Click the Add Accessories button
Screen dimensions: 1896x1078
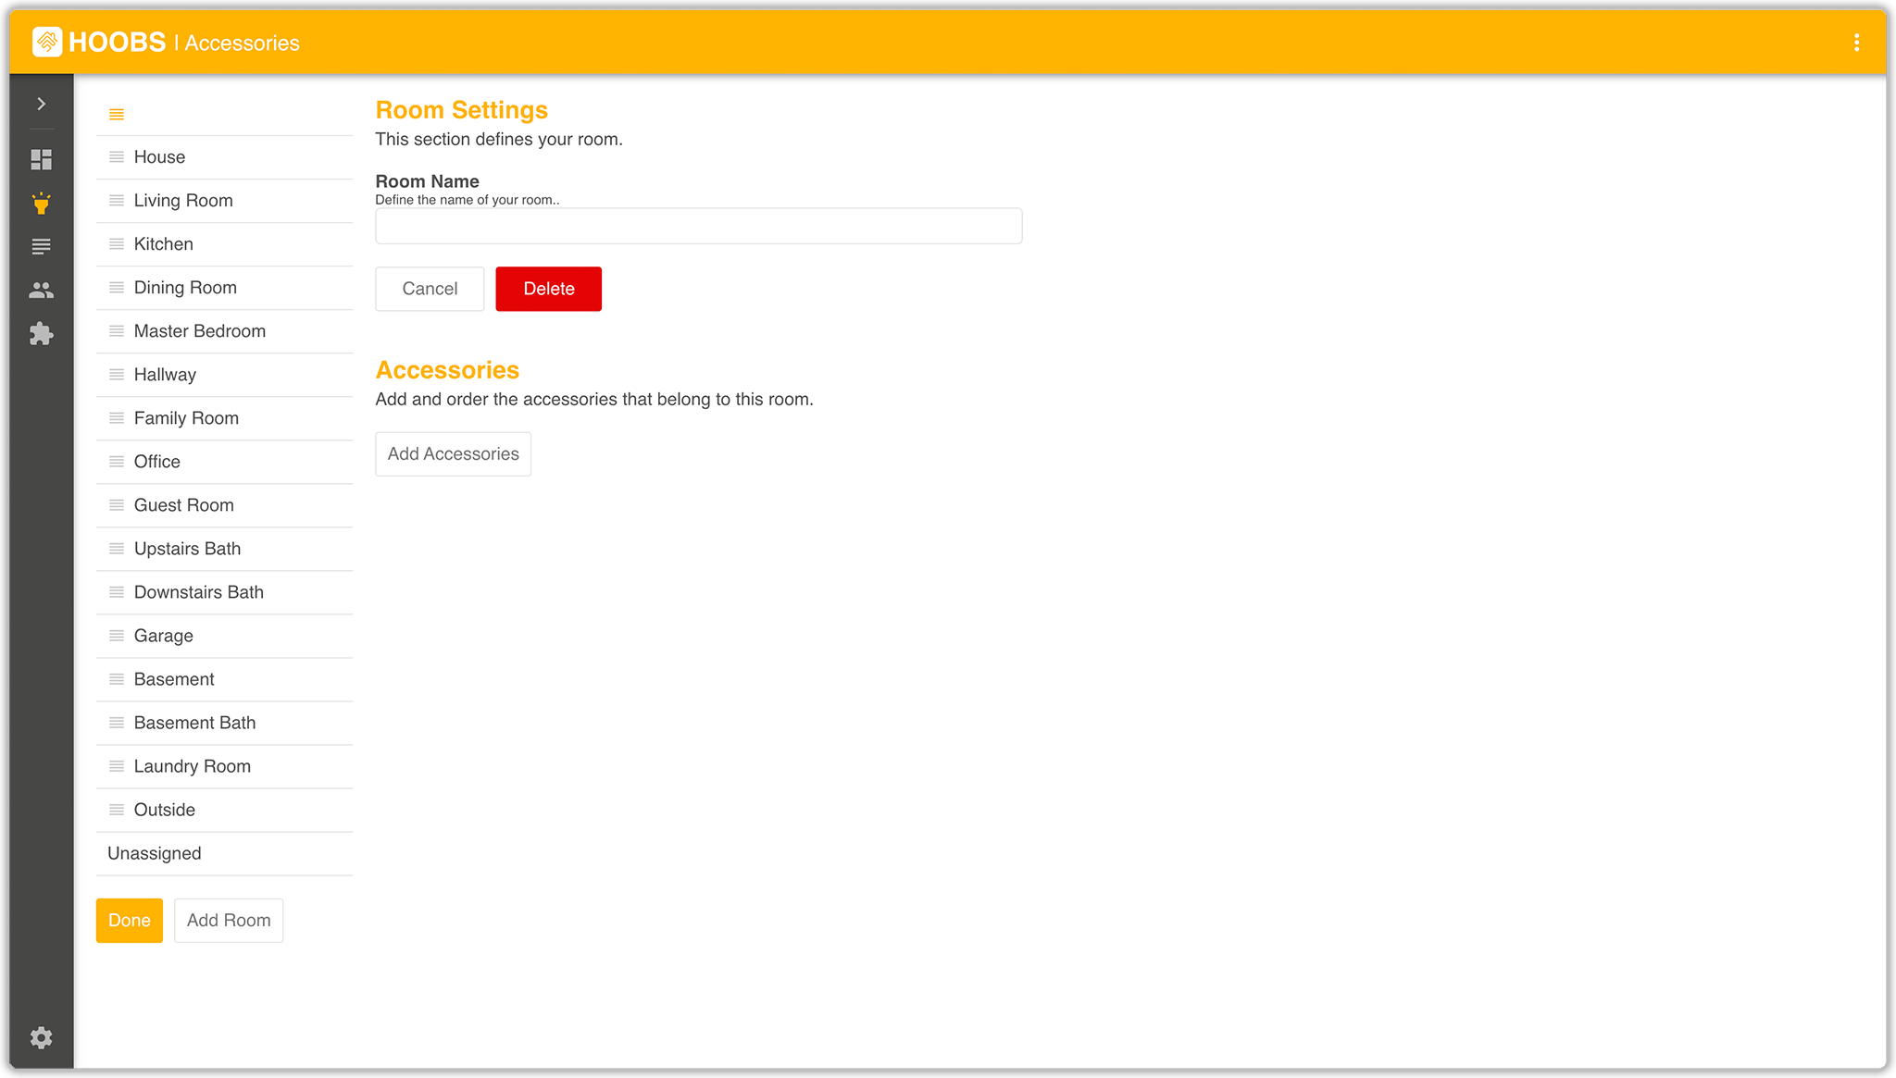[453, 454]
